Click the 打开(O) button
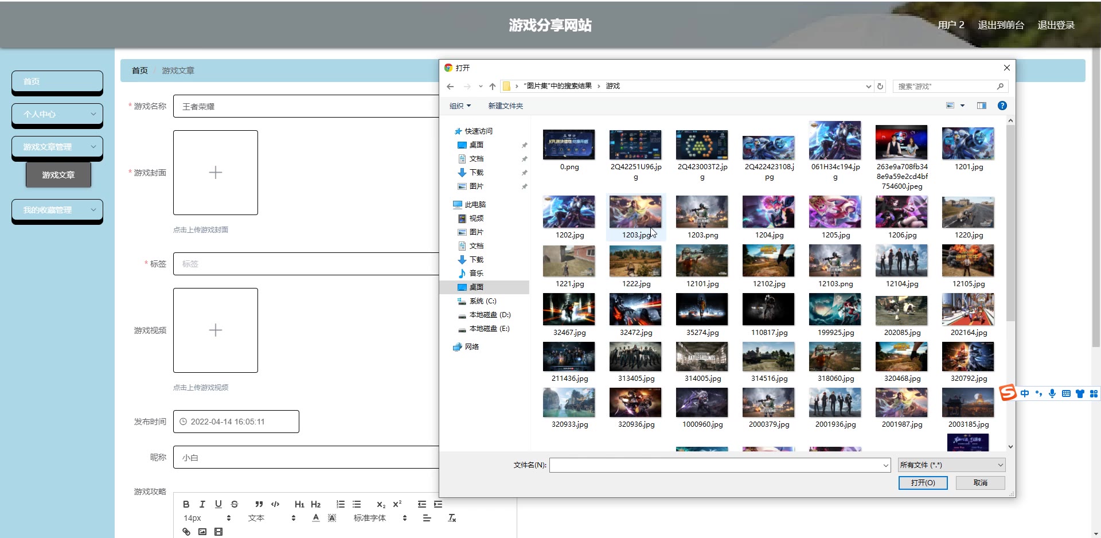Viewport: 1101px width, 538px height. pos(923,483)
